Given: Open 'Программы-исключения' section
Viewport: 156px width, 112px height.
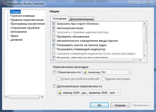Looking at the screenshot, I should coord(28,24).
